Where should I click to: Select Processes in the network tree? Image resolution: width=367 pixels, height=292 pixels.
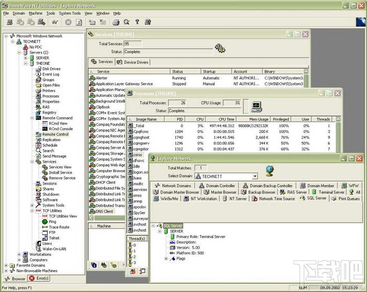pos(50,96)
